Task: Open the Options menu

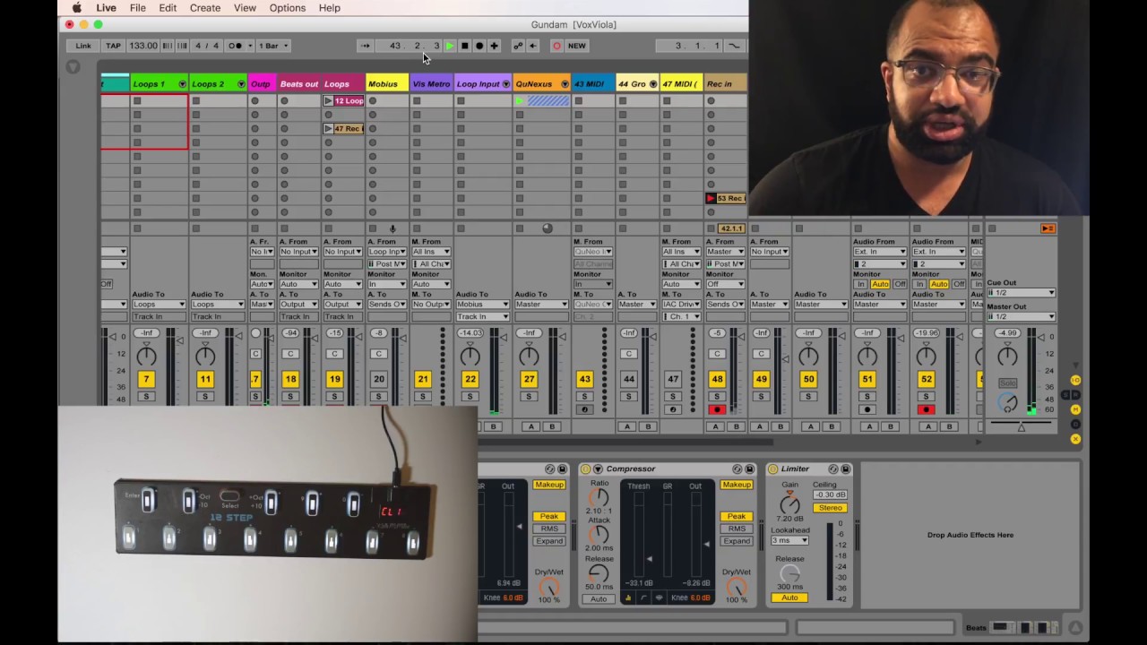Action: point(288,8)
